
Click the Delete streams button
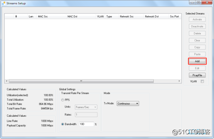(x=197, y=33)
